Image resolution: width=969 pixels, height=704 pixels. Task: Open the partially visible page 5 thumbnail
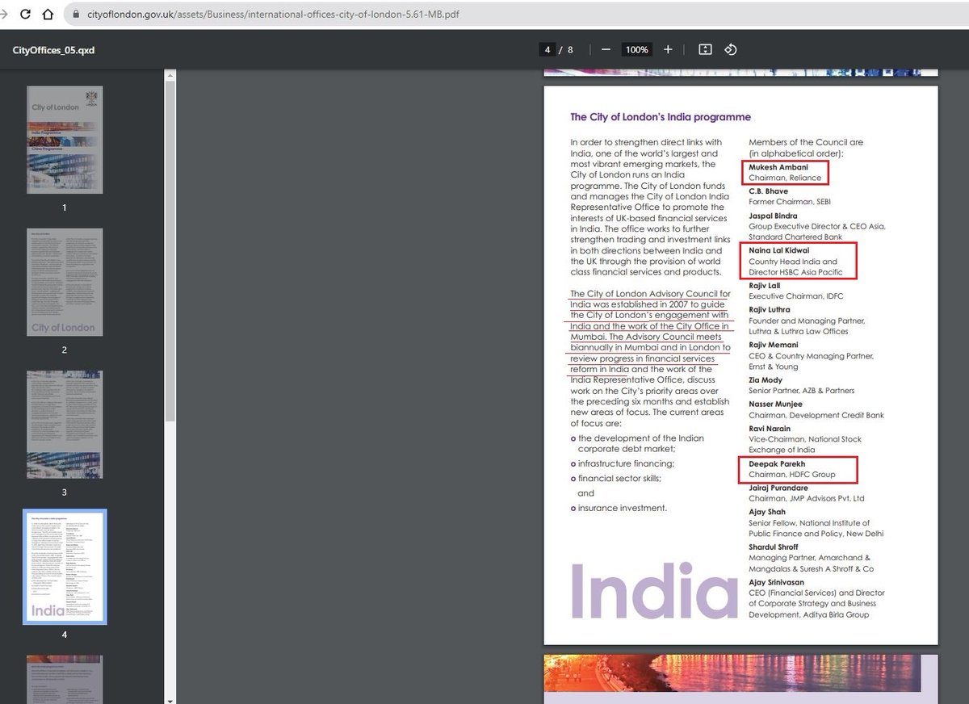point(65,679)
